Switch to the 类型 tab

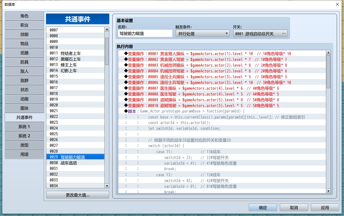[x=24, y=145]
